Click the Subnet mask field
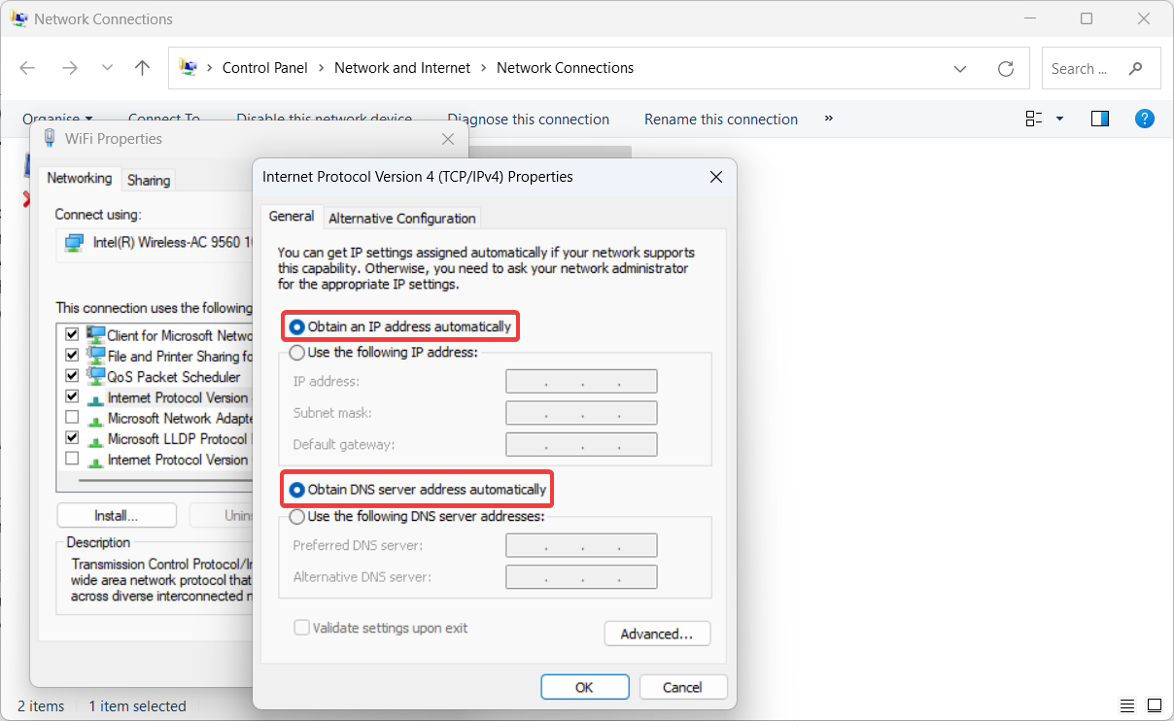 click(581, 413)
